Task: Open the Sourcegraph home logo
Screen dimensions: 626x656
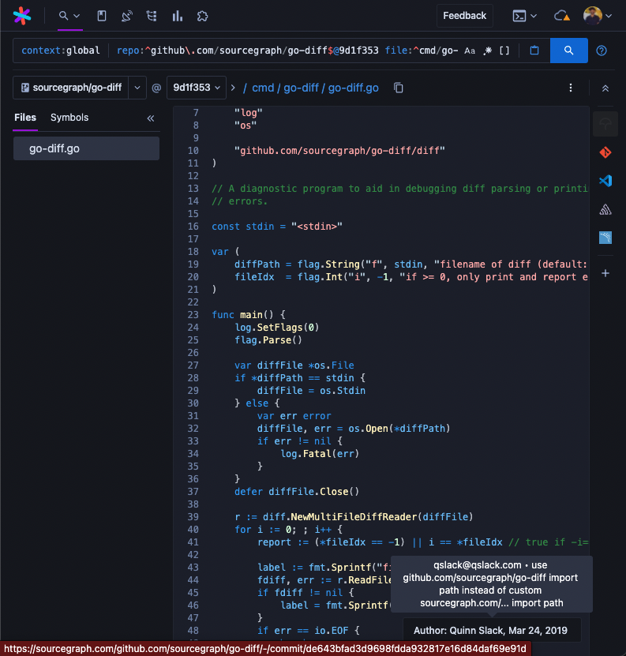Action: click(22, 16)
